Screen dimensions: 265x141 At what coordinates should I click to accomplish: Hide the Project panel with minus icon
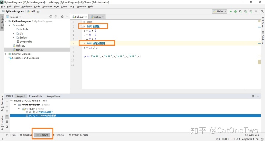coord(67,17)
